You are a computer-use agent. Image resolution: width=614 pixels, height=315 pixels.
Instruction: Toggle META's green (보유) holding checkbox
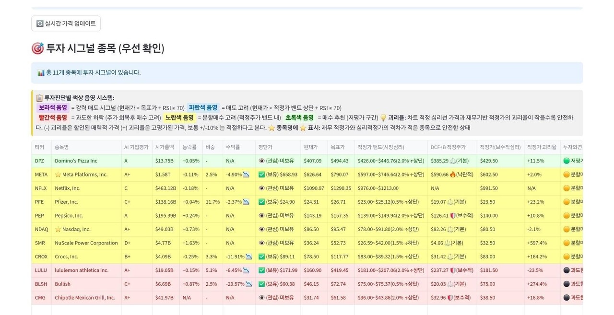pos(262,174)
